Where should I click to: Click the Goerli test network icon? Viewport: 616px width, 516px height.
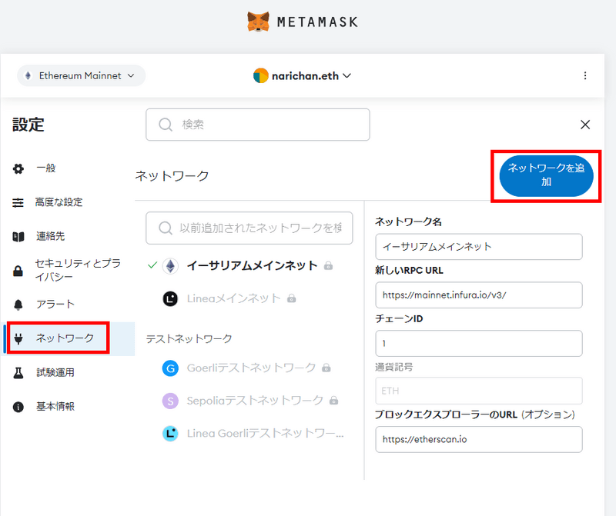(170, 368)
